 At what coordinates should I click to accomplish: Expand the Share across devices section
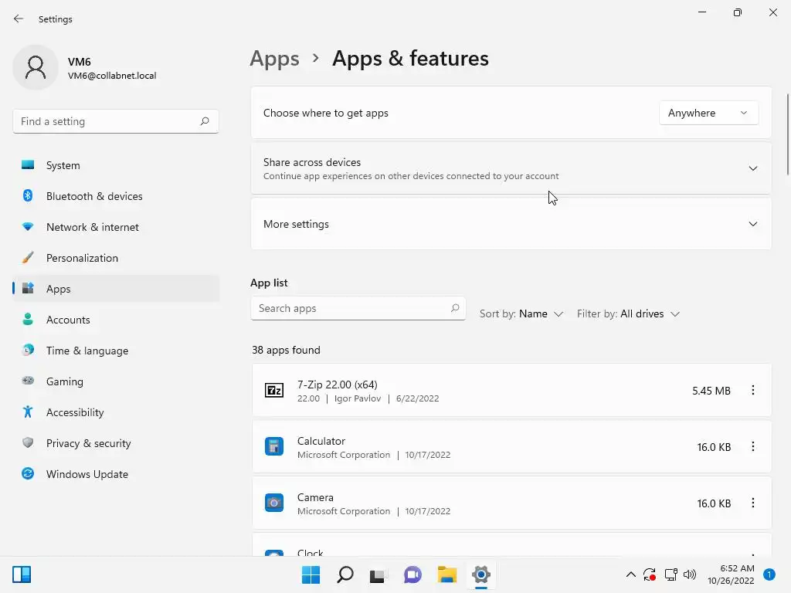click(x=752, y=168)
